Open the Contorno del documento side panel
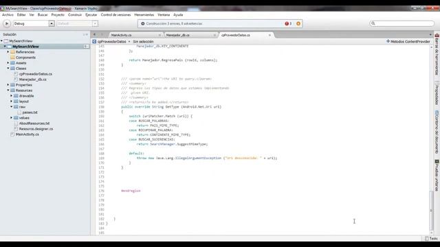Screen dimensions: 440x247 click(437, 132)
